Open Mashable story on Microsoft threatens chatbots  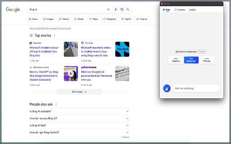click(x=44, y=51)
